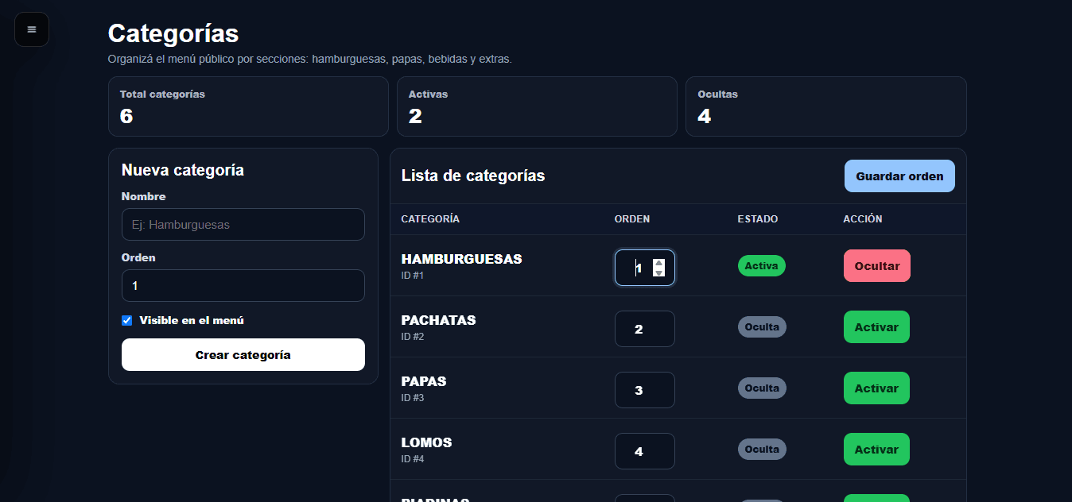Click the 'ID #1' label

click(413, 276)
